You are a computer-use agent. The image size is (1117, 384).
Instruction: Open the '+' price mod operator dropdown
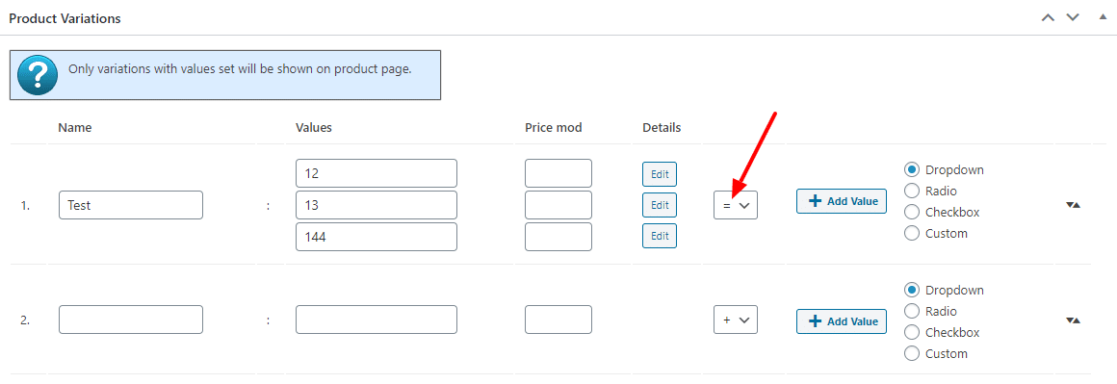click(x=735, y=320)
